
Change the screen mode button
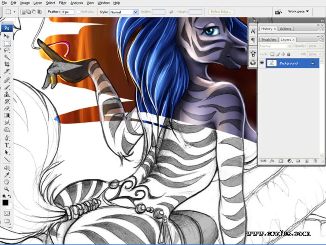point(6,221)
